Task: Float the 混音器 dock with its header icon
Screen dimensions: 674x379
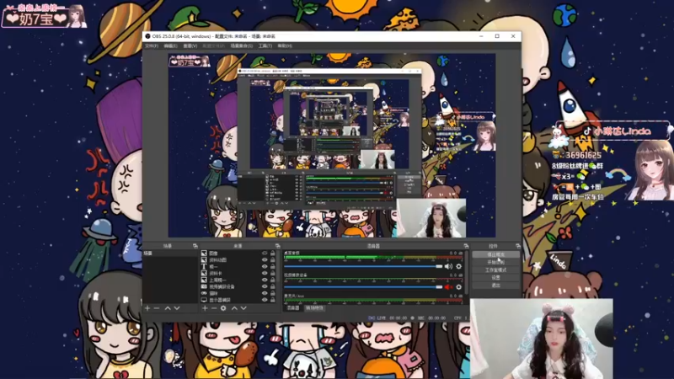Action: 466,246
